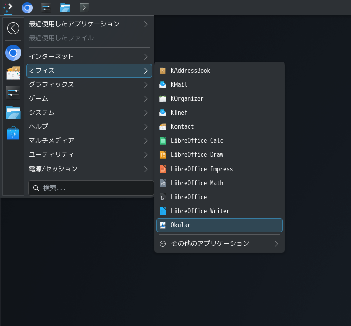Click the Kontact icon
Screen dimensions: 351x326
point(163,127)
